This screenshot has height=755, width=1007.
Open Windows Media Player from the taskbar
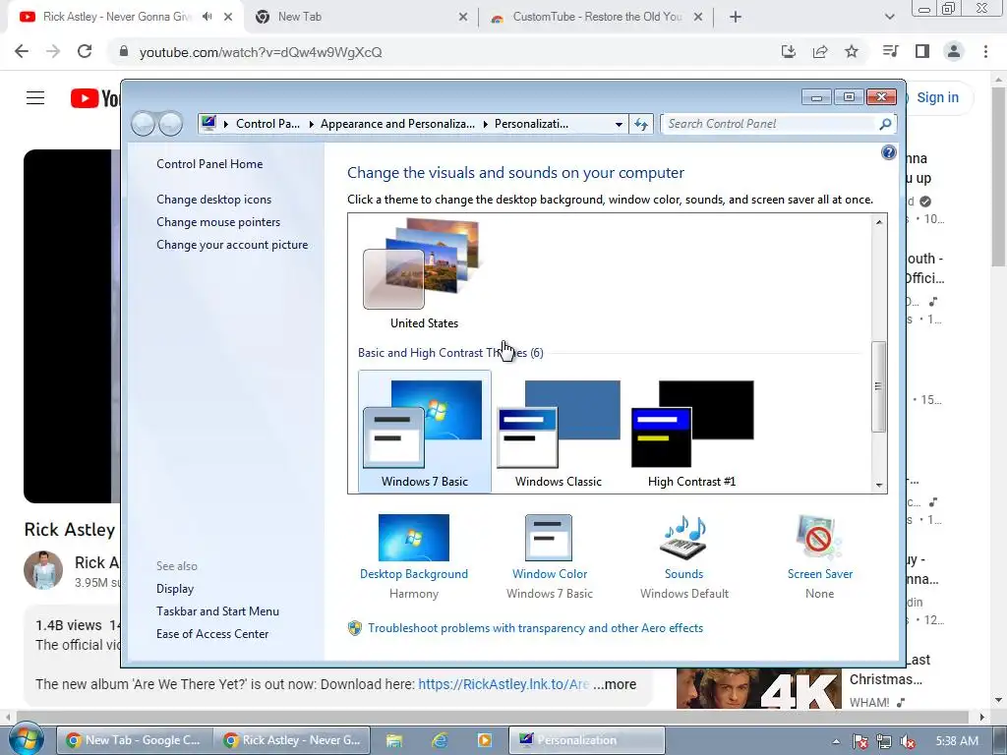484,740
